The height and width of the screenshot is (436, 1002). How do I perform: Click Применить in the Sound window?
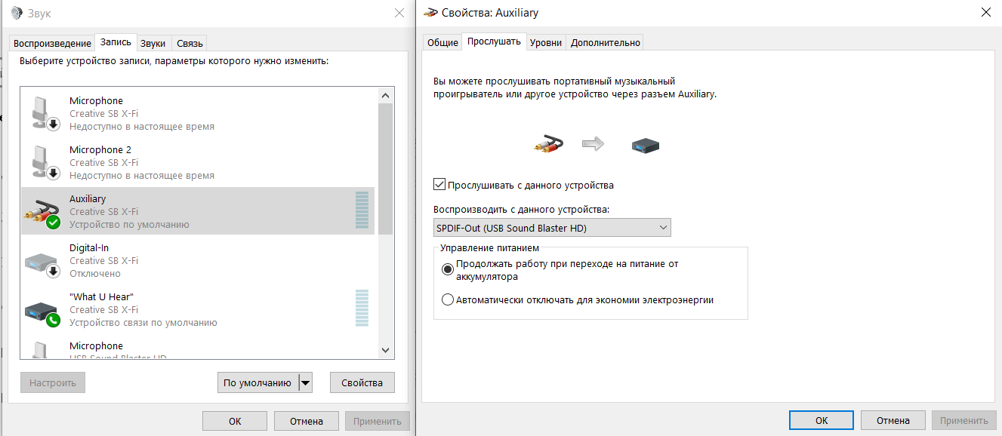point(377,421)
